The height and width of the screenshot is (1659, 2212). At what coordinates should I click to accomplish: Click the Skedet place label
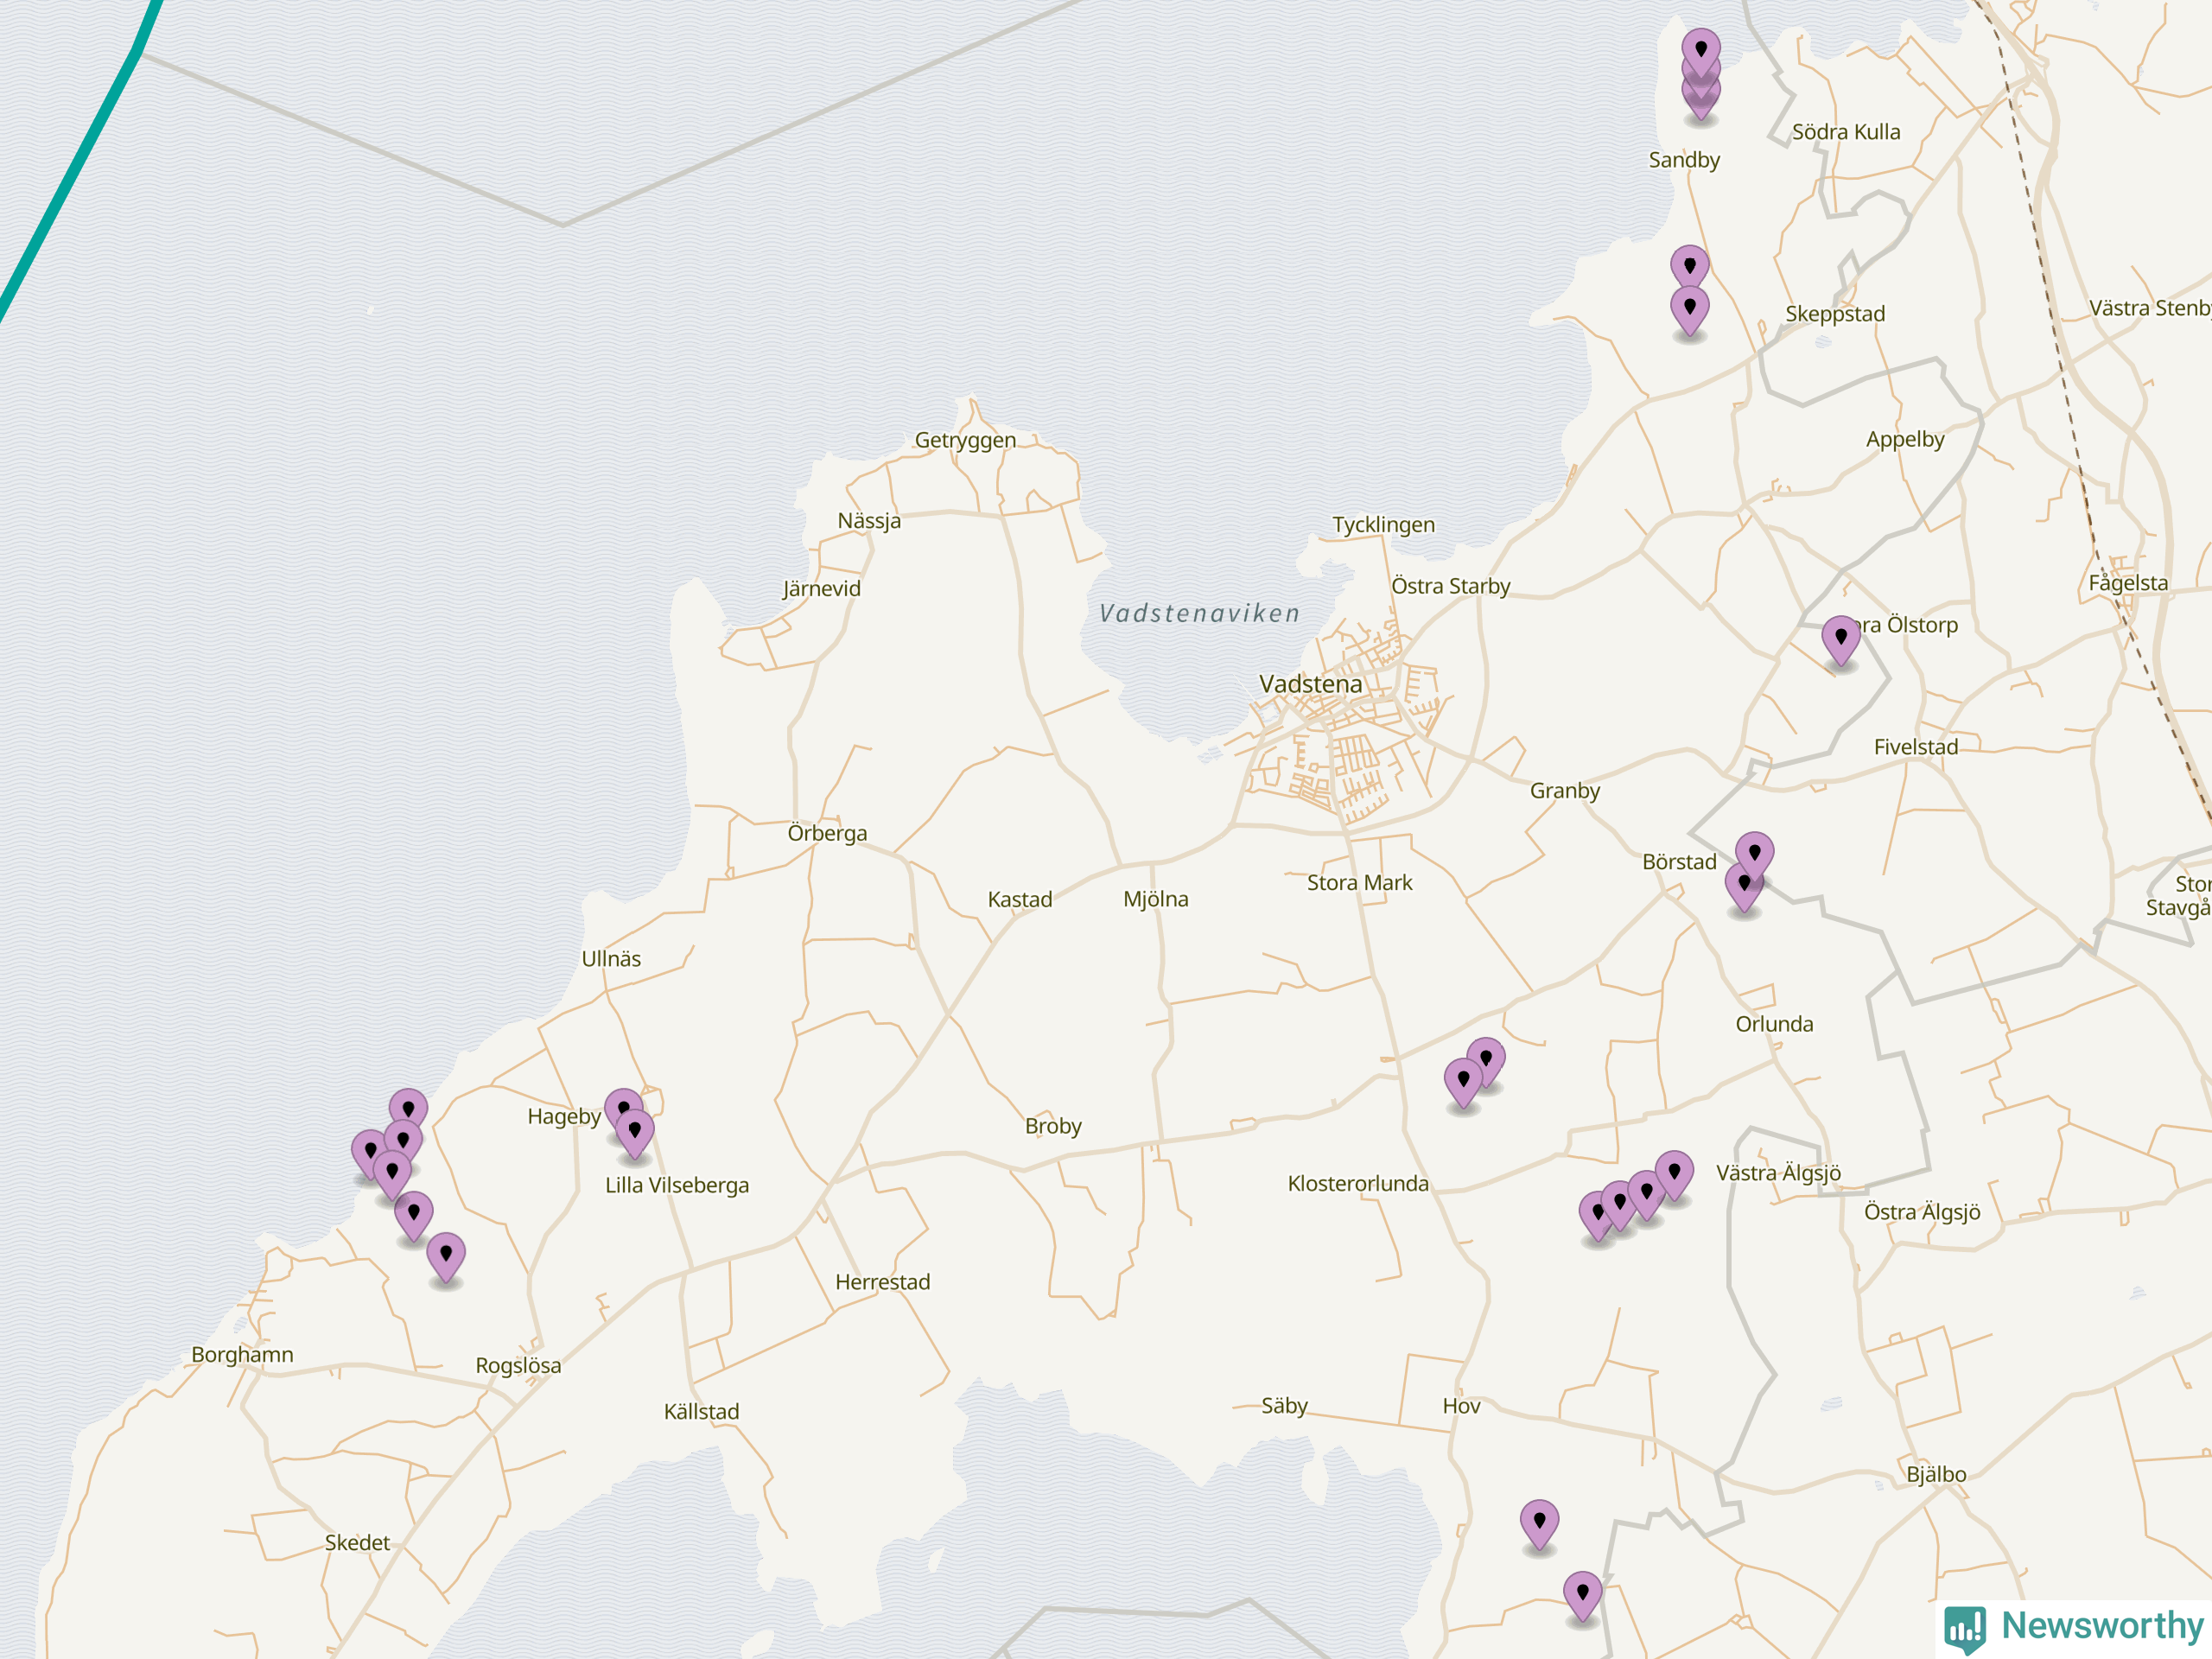[357, 1543]
